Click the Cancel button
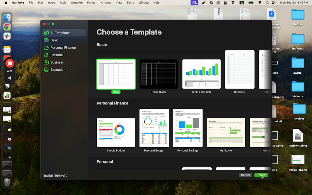The height and width of the screenshot is (195, 312). [x=245, y=175]
